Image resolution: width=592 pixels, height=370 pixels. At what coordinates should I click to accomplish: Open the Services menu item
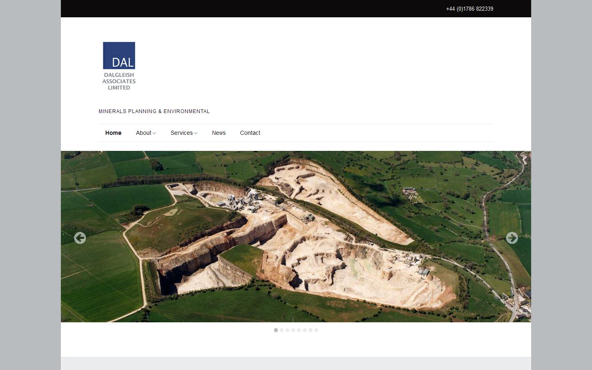(x=181, y=133)
